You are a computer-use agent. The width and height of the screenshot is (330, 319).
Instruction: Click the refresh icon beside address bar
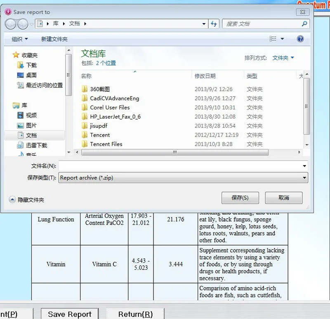214,24
